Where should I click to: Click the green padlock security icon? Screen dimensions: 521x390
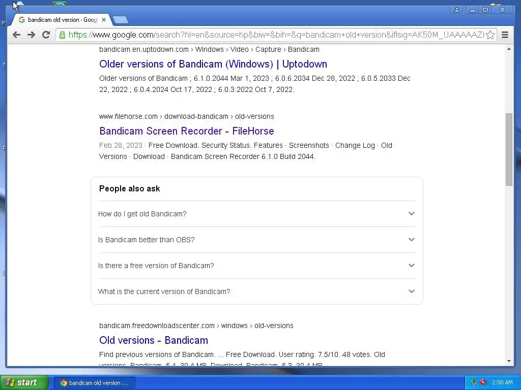62,35
